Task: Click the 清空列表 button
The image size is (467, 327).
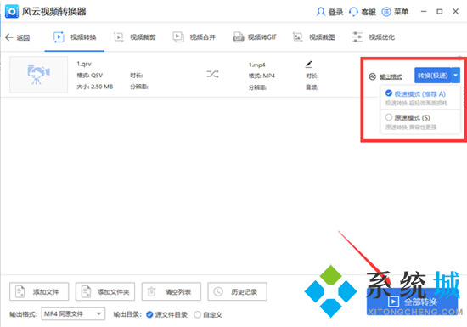Action: pyautogui.click(x=172, y=291)
